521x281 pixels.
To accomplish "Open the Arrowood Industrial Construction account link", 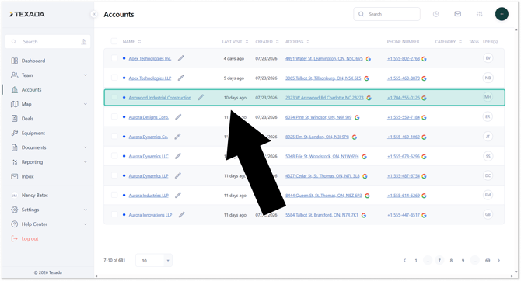I will [160, 98].
